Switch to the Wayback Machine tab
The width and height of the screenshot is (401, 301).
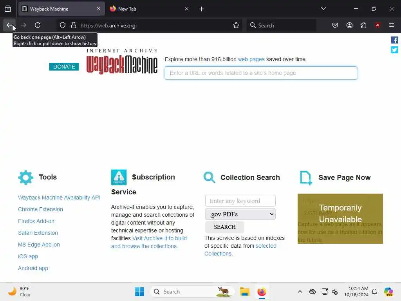pyautogui.click(x=61, y=9)
